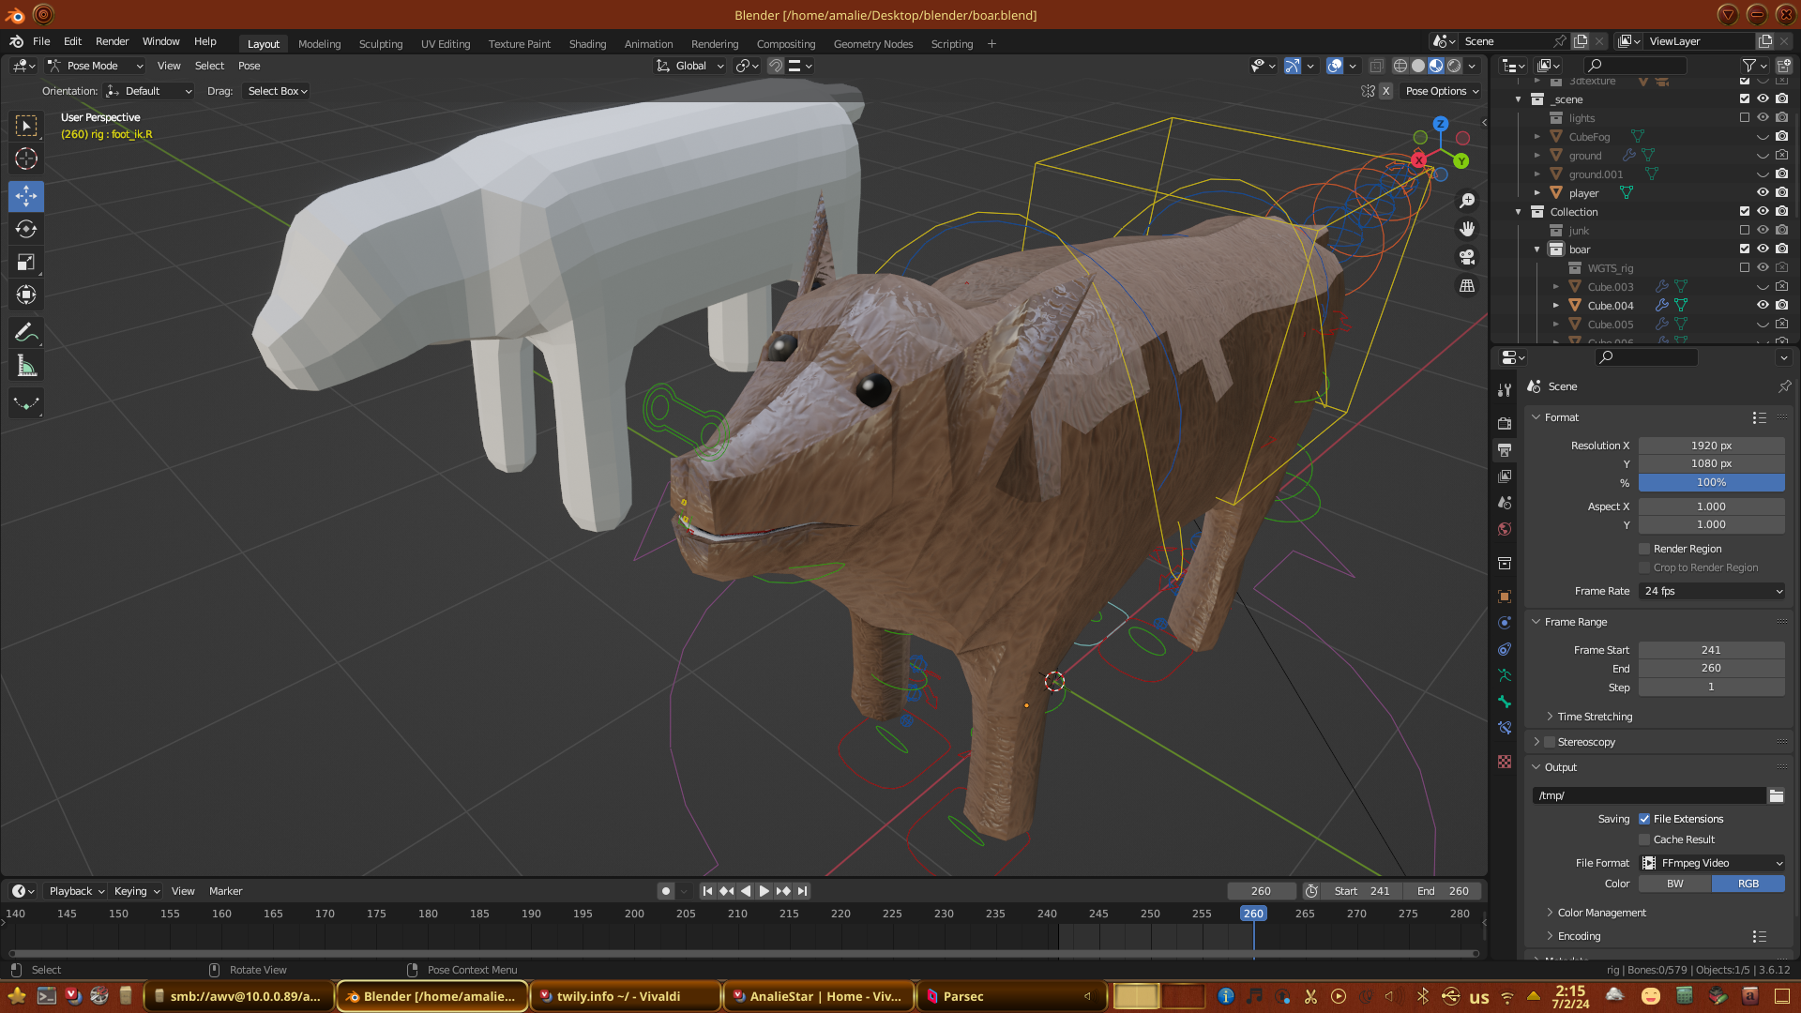
Task: Select the Scale tool in toolbar
Action: click(26, 263)
